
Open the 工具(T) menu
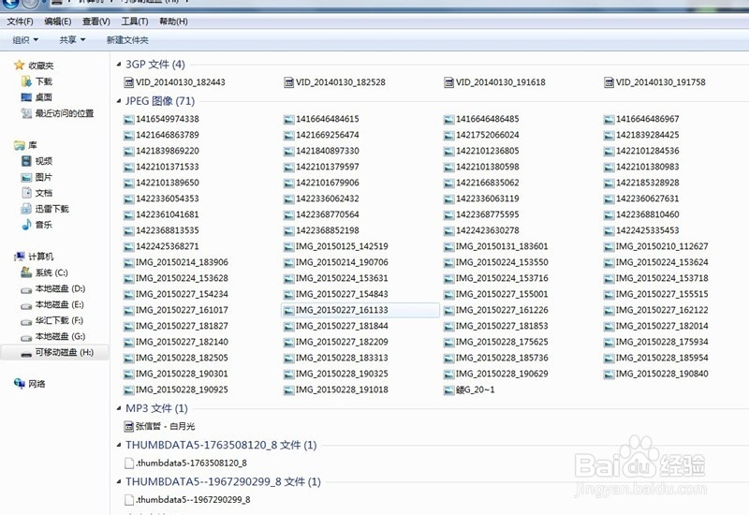[135, 22]
